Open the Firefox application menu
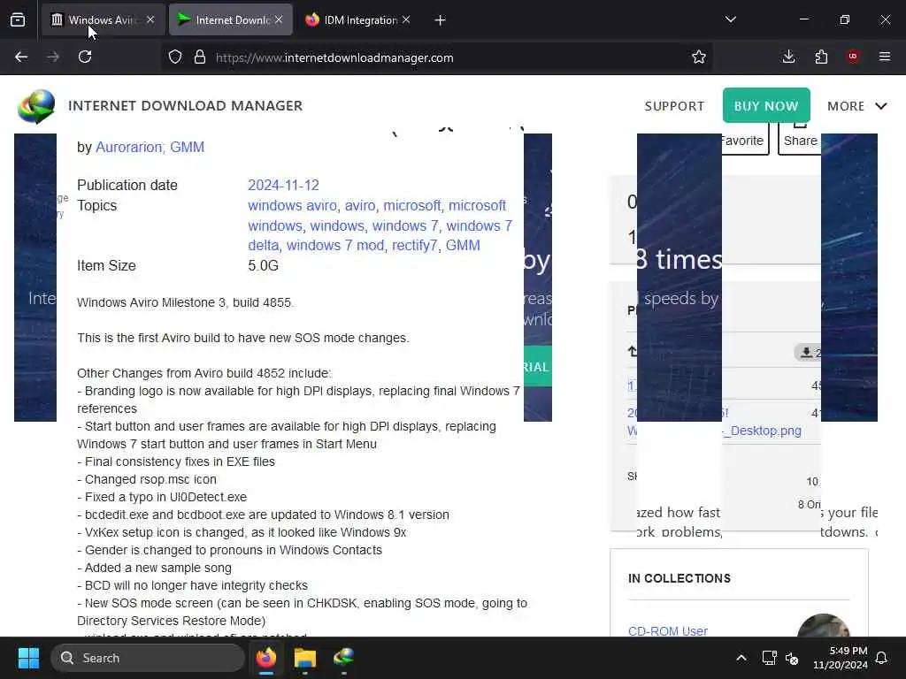Viewport: 906px width, 679px height. point(885,57)
